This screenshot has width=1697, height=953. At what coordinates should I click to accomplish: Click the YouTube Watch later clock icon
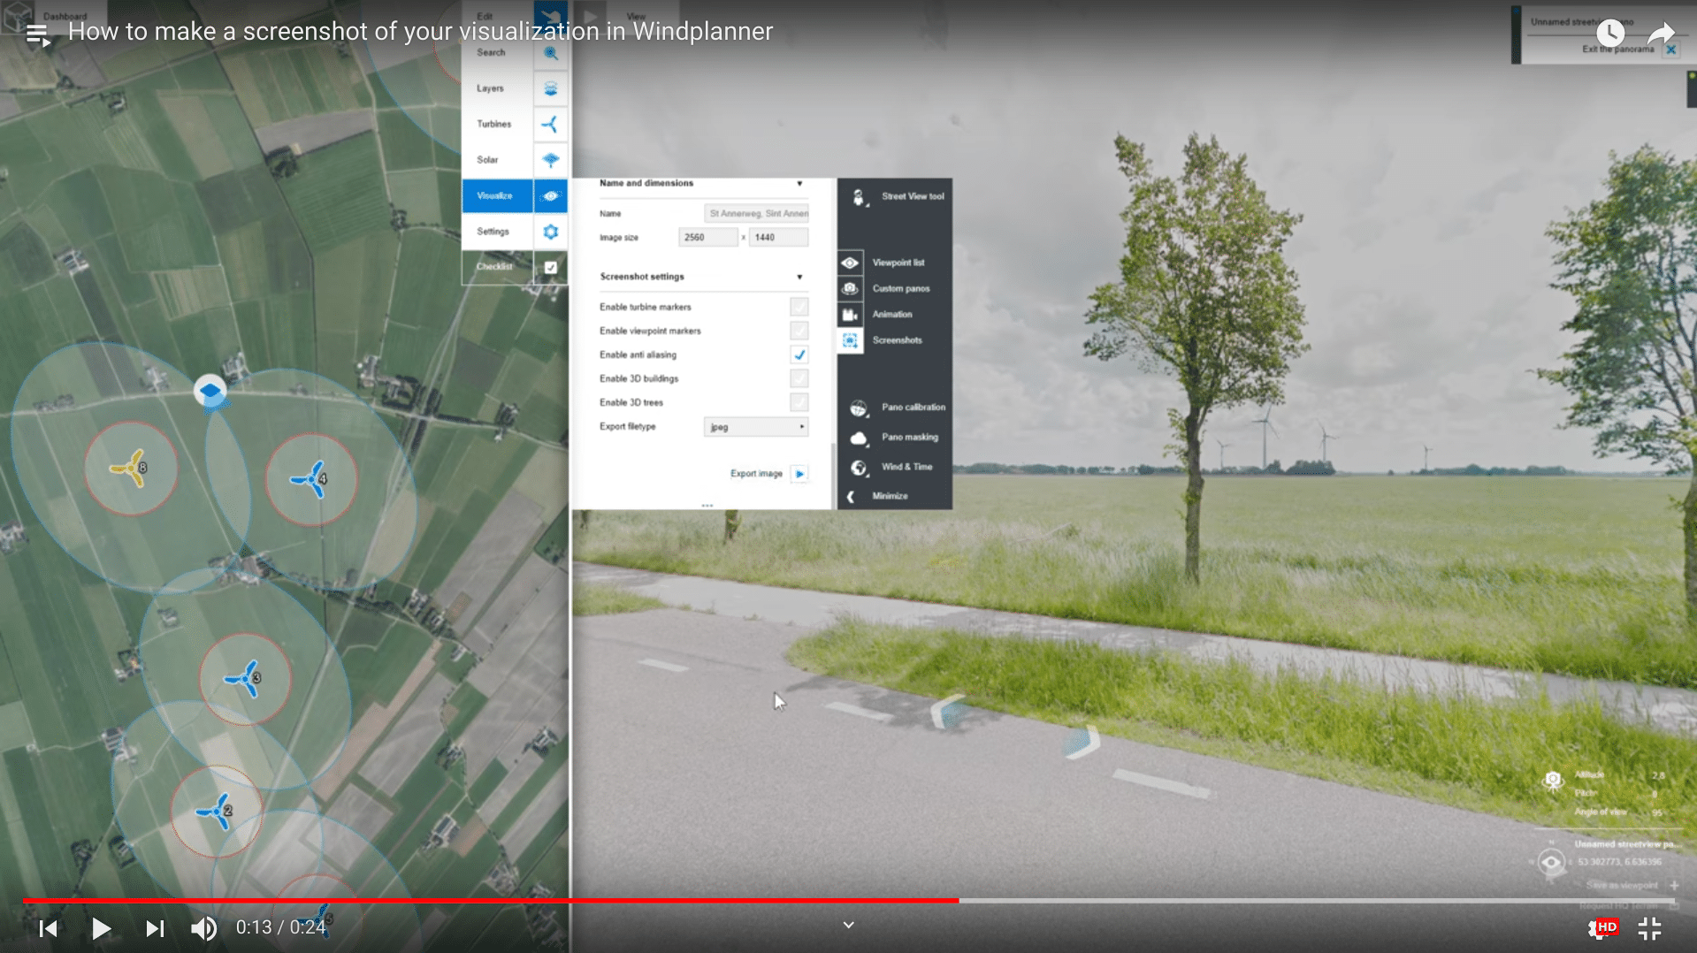click(1610, 34)
